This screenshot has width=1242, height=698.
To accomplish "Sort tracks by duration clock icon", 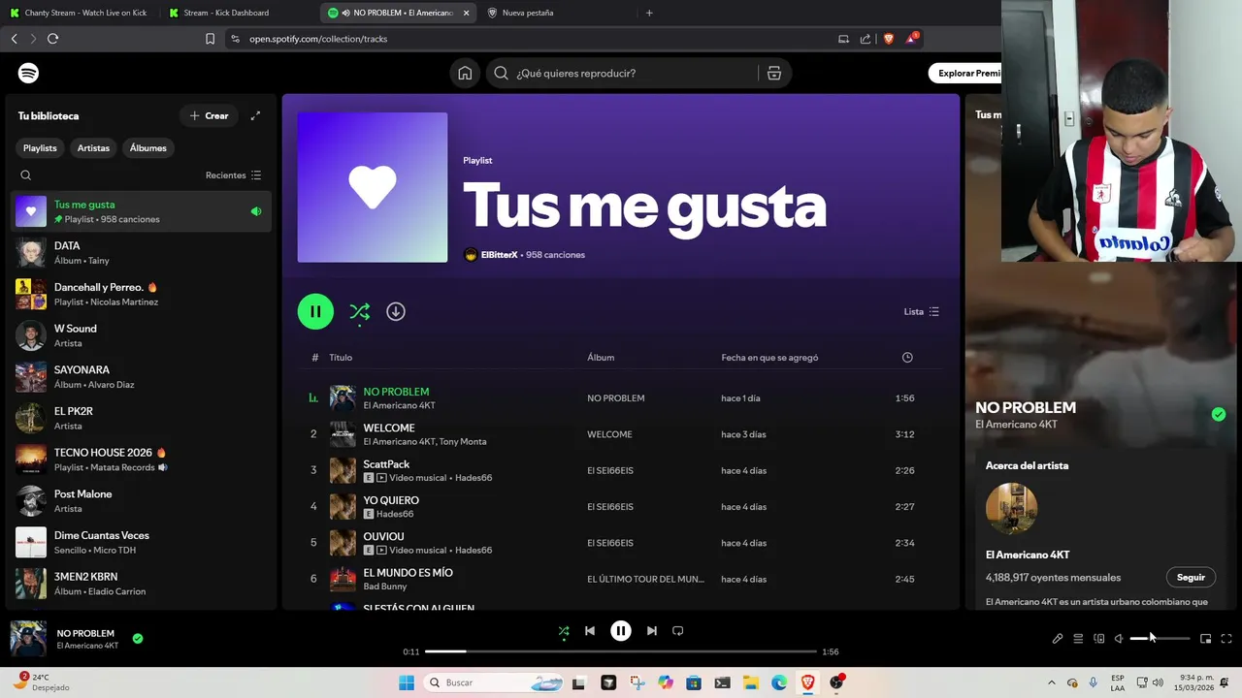I will pos(907,358).
